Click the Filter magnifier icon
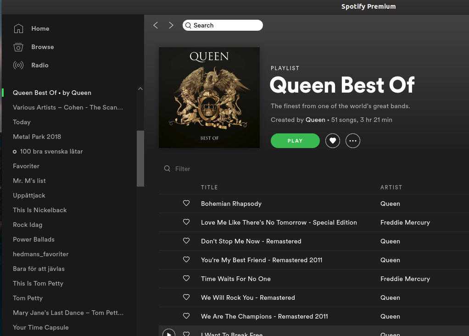The width and height of the screenshot is (469, 336). click(167, 169)
